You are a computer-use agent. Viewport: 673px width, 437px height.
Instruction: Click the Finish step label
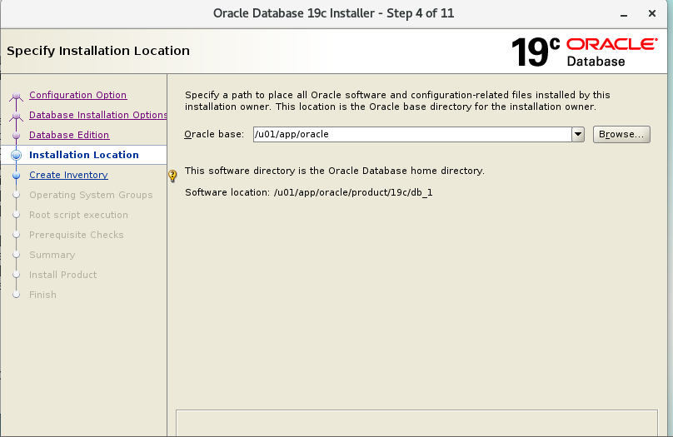[43, 295]
